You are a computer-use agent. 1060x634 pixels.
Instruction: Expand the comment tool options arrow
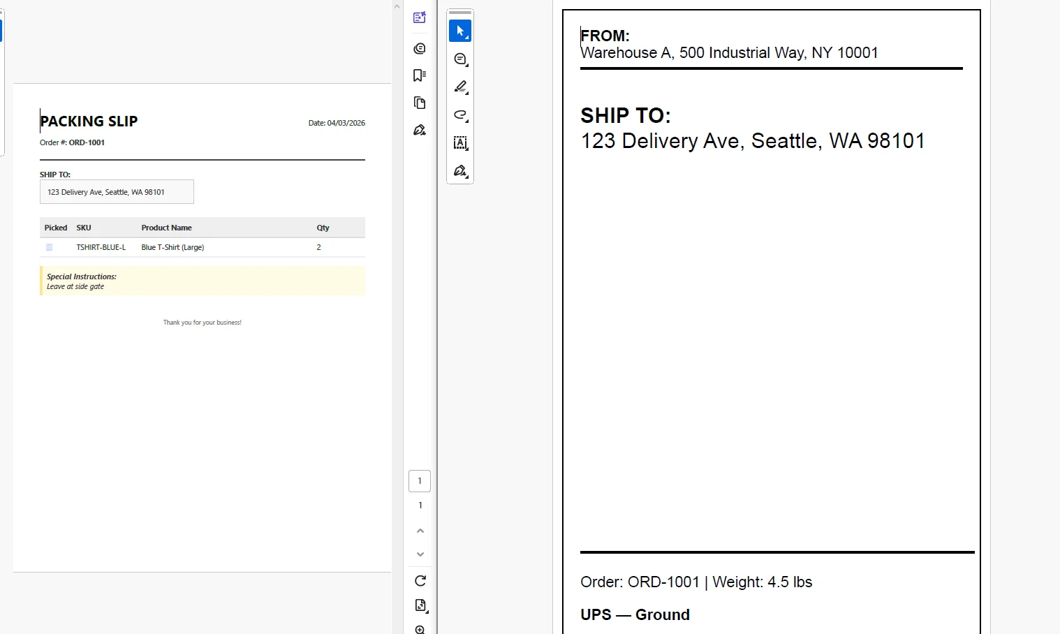pyautogui.click(x=467, y=65)
